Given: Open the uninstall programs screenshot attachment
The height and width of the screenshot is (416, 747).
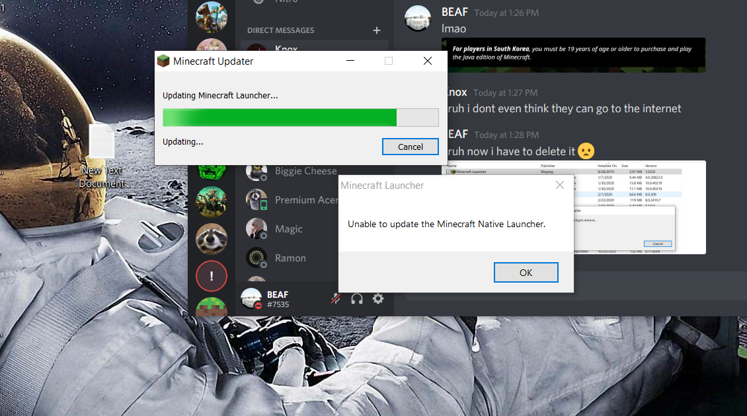Looking at the screenshot, I should pos(640,208).
